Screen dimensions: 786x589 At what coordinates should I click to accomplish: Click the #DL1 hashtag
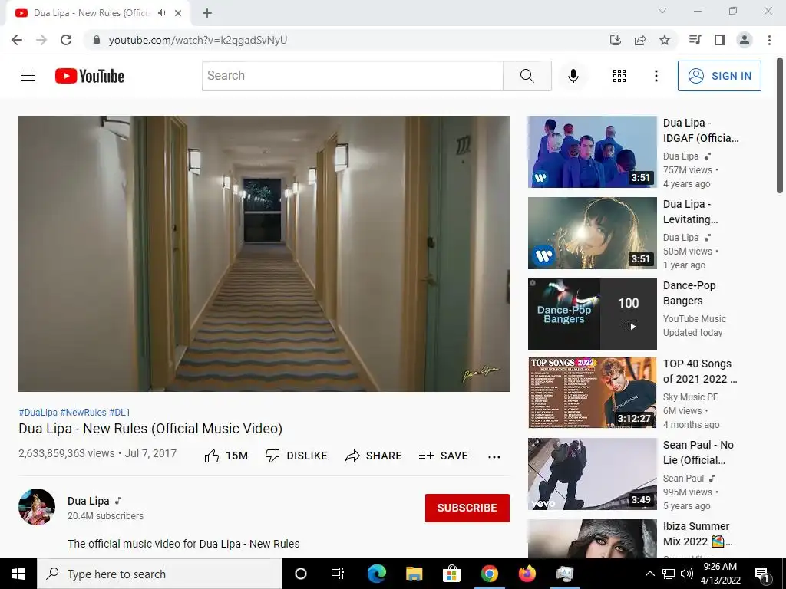coord(120,412)
